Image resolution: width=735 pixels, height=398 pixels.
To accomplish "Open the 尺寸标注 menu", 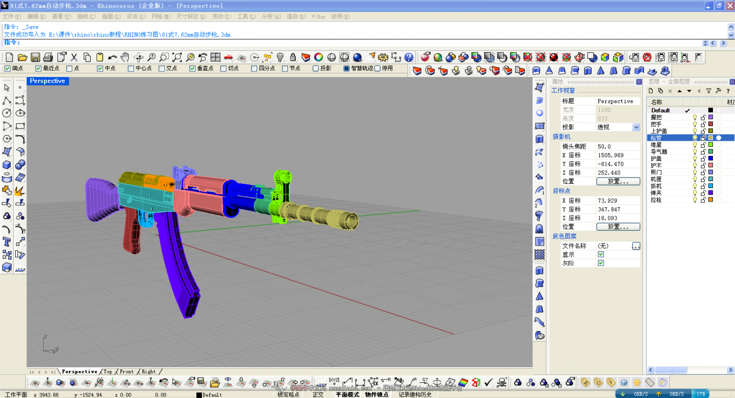I will pos(191,17).
